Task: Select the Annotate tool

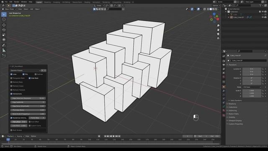Action: (4, 45)
